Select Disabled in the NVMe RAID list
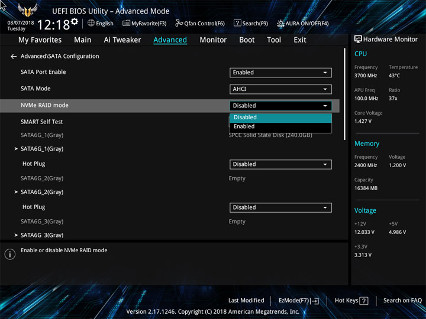The height and width of the screenshot is (319, 426). [280, 118]
